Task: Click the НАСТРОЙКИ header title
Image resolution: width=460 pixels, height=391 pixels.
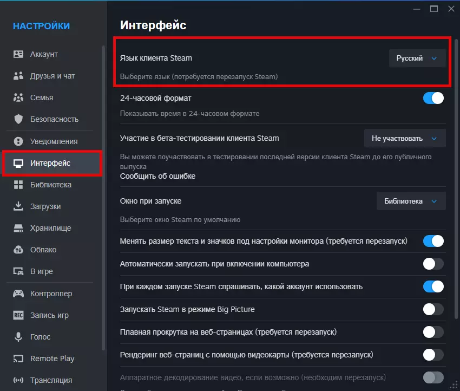Action: (x=41, y=26)
